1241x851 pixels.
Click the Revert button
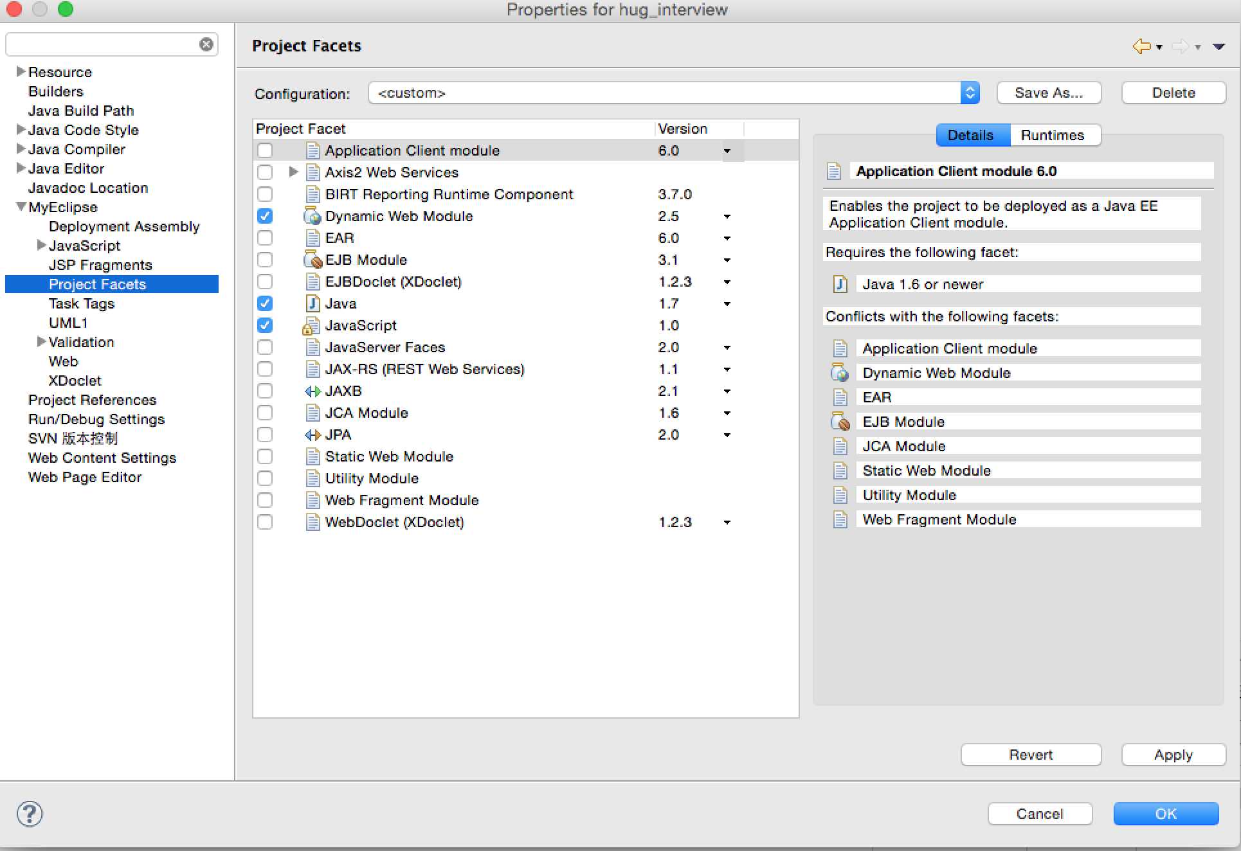pos(1031,755)
